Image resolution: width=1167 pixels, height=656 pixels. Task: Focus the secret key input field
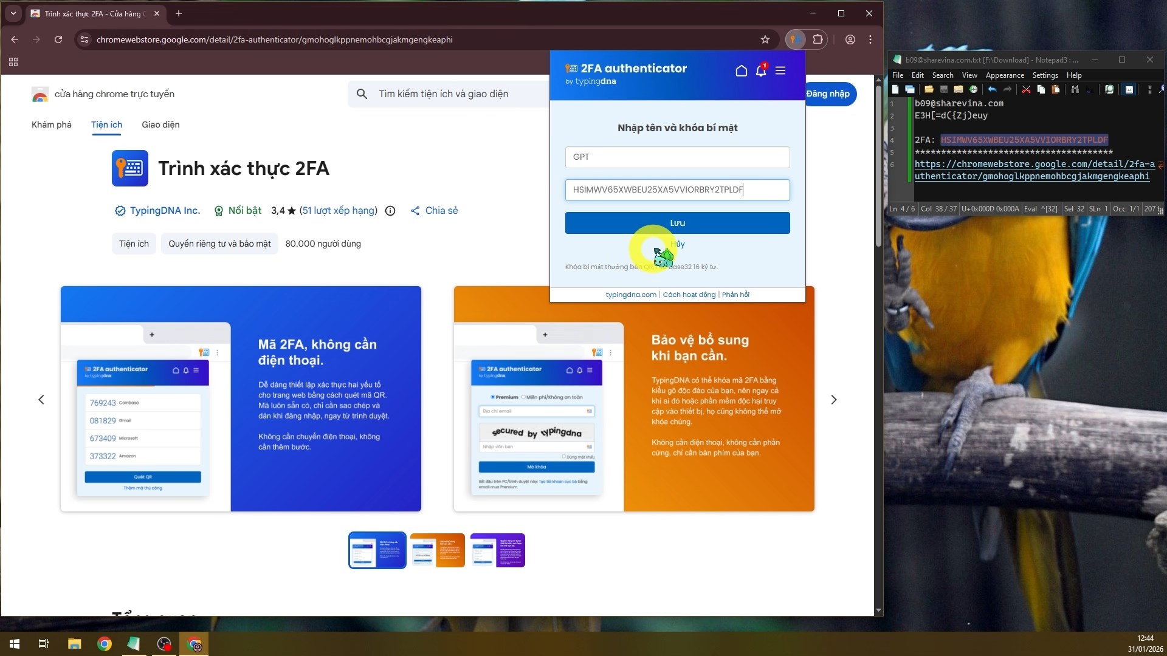click(677, 190)
